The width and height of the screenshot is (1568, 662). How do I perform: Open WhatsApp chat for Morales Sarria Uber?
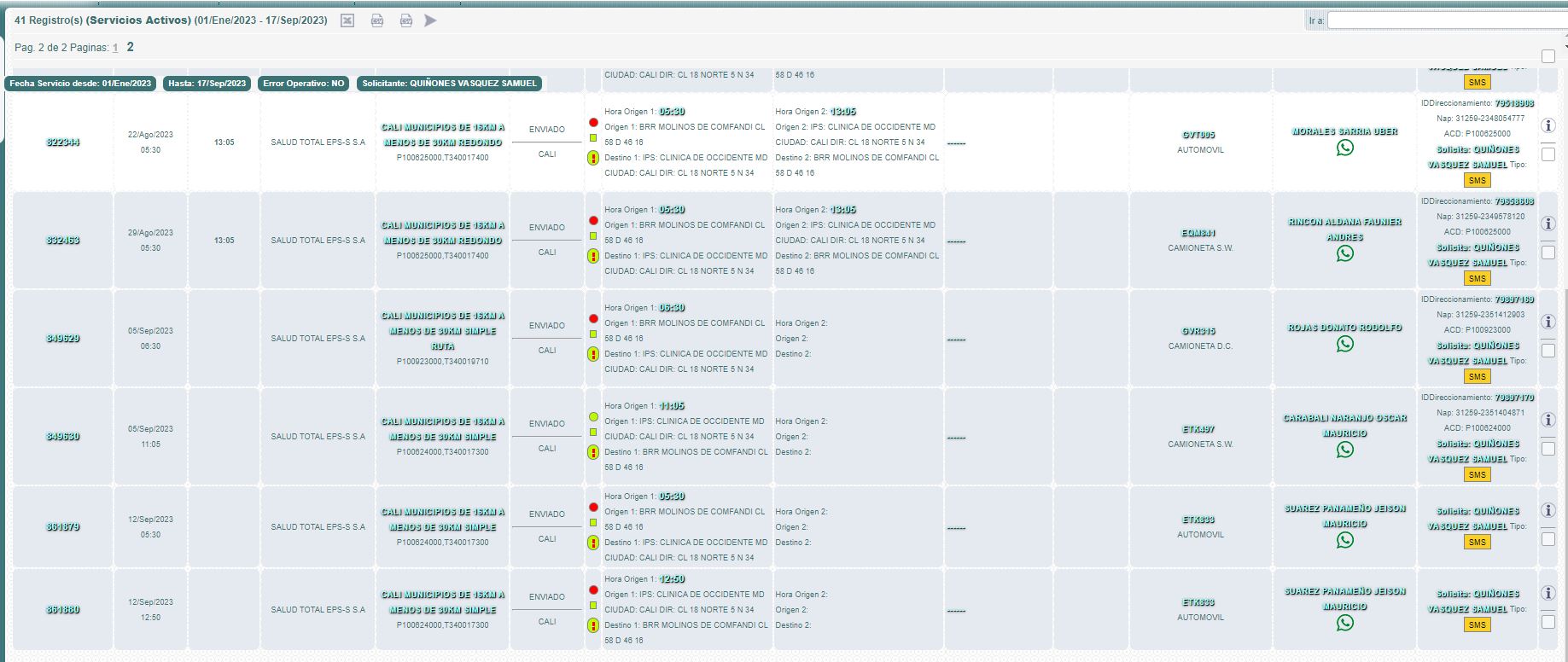[1344, 148]
